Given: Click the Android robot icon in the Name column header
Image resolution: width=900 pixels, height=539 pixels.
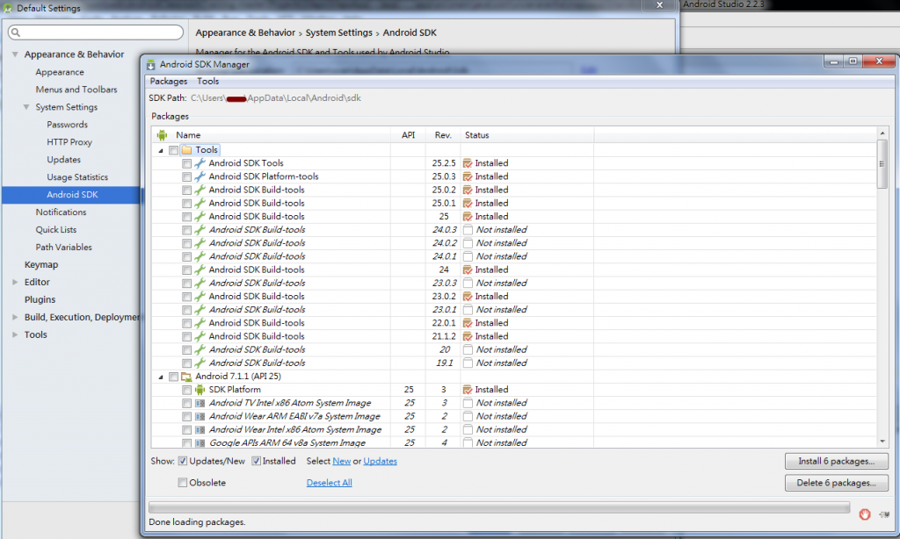Looking at the screenshot, I should 162,135.
